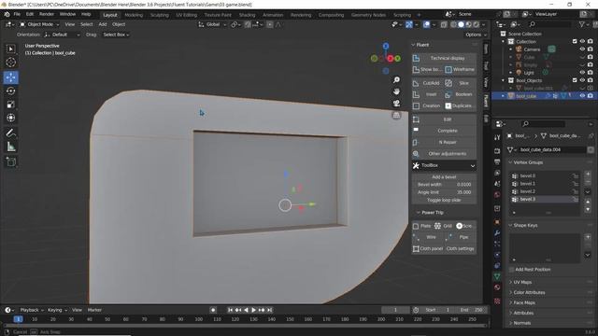Expand the UV Maps section
The image size is (598, 336).
click(522, 282)
